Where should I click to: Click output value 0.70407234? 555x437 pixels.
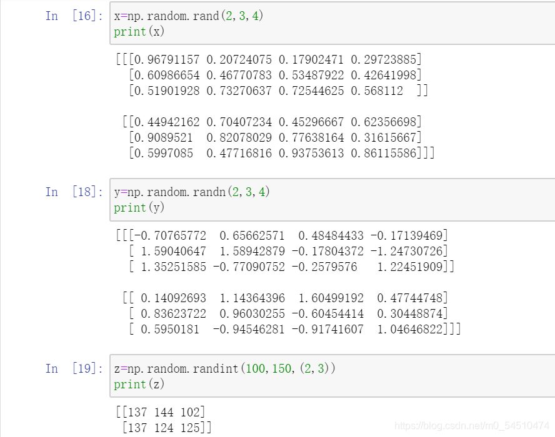(x=239, y=122)
